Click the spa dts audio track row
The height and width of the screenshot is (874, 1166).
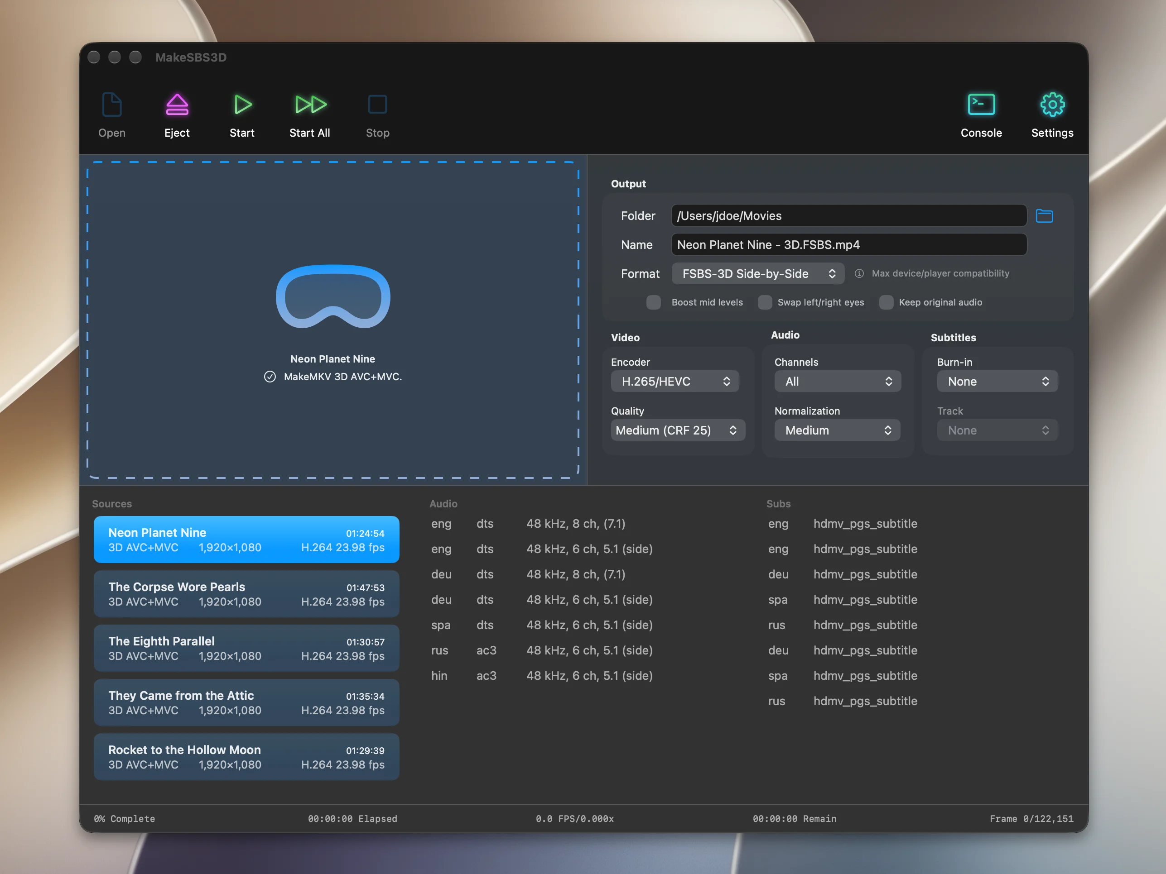[x=542, y=626]
